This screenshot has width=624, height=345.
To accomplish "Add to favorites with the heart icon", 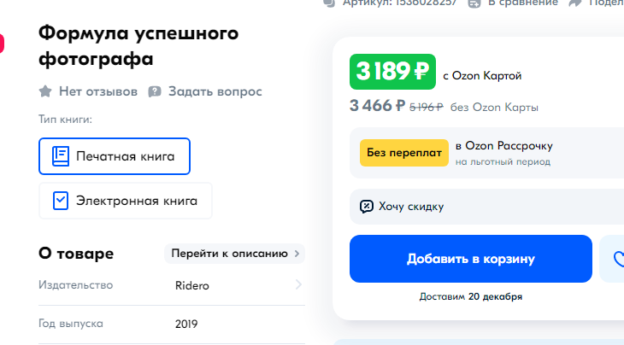I will coord(618,259).
